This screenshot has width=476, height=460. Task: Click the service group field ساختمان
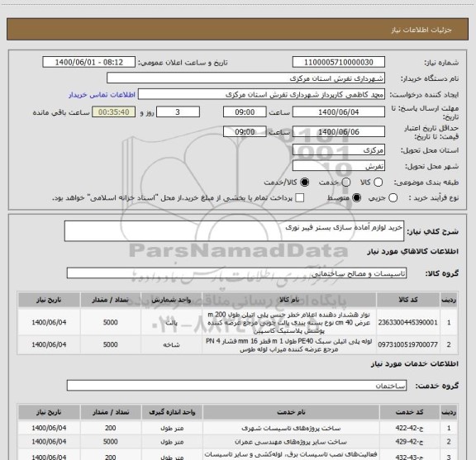tap(236, 386)
